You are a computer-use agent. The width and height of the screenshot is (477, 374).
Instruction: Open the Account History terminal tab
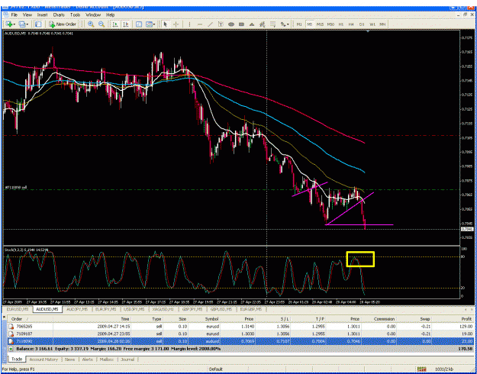tap(44, 359)
